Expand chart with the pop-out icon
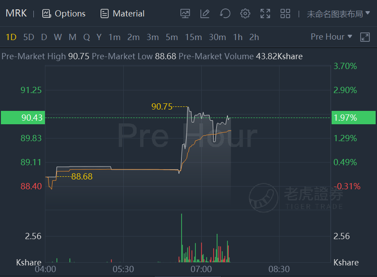This screenshot has height=277, width=377. click(x=365, y=37)
